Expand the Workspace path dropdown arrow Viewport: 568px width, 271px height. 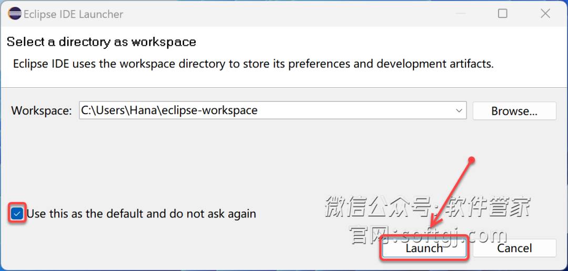(x=459, y=111)
